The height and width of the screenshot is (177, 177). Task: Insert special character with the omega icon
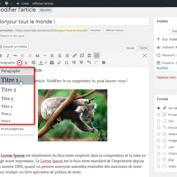coord(66,63)
